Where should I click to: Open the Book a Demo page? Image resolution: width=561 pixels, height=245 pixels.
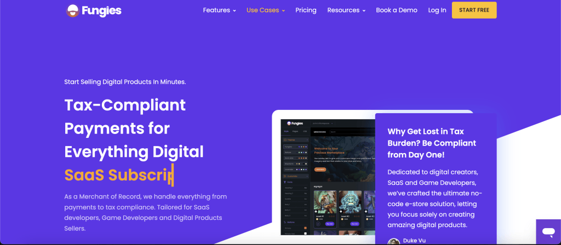pos(397,10)
